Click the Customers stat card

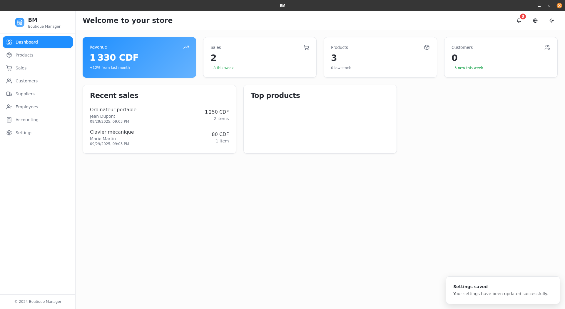(x=501, y=57)
